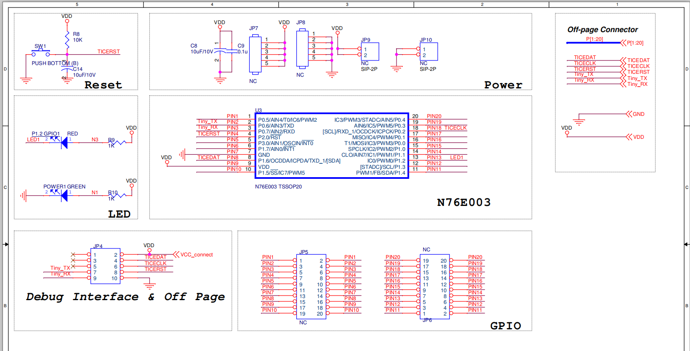Click pin name [STADC]/SCL/P1.3
The width and height of the screenshot is (690, 351).
pos(383,167)
